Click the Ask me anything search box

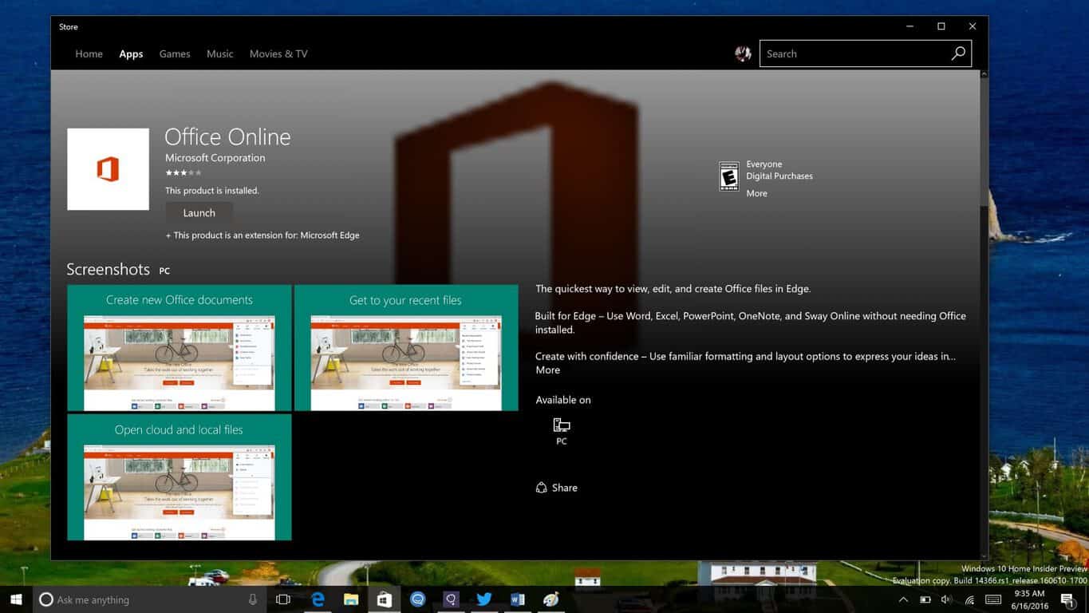[x=148, y=599]
